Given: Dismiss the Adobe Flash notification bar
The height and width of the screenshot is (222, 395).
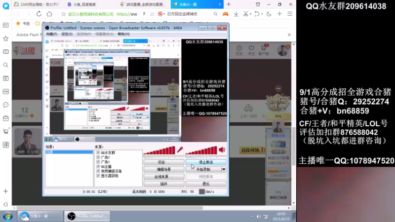Looking at the screenshot, I should [x=289, y=35].
